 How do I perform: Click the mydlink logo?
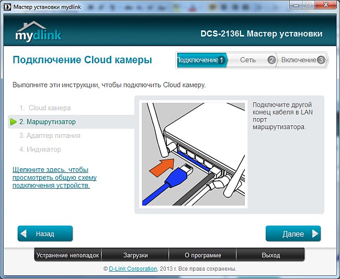pos(38,31)
